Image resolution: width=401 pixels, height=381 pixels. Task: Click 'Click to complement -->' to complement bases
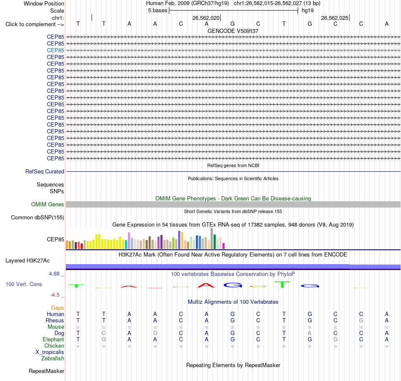point(35,24)
